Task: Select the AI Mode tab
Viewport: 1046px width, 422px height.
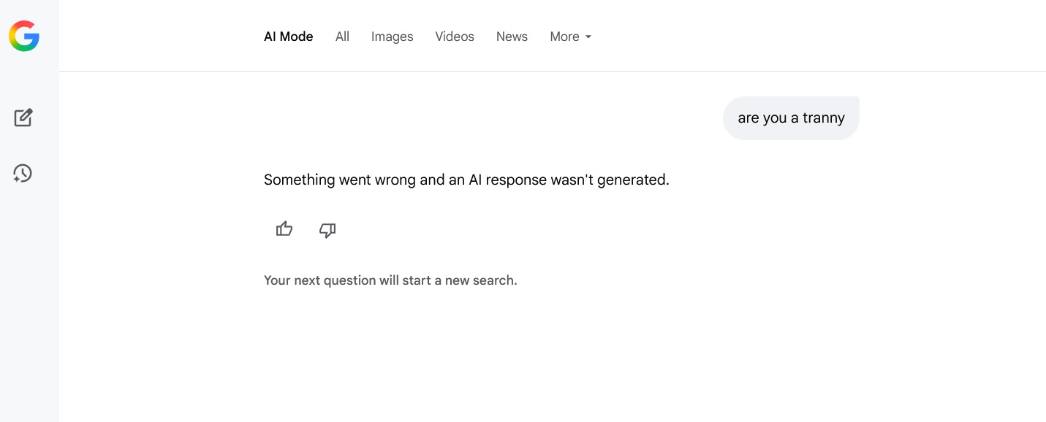Action: pos(288,37)
